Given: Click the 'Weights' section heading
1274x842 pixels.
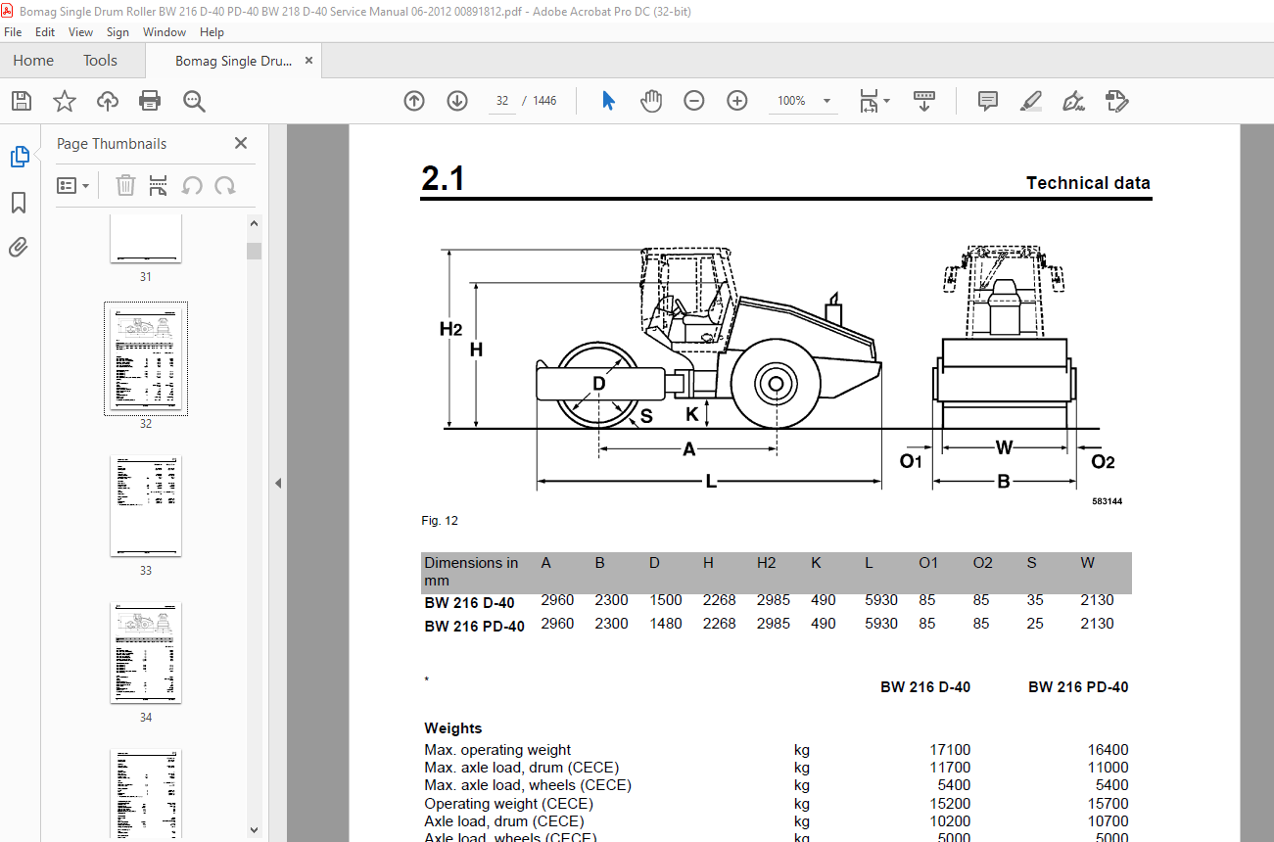Looking at the screenshot, I should coord(453,728).
